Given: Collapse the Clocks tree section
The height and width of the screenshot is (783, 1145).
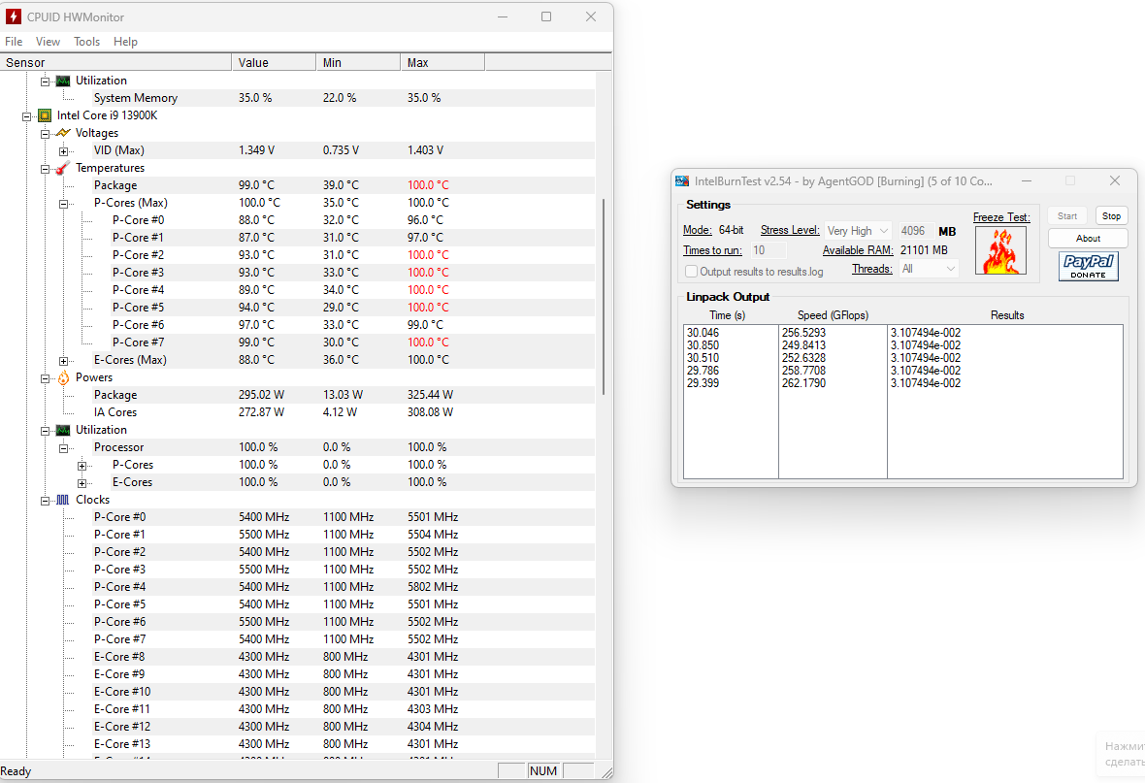Looking at the screenshot, I should [46, 501].
